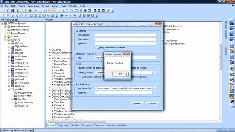Image resolution: width=235 pixels, height=132 pixels.
Task: Click the Paste clipboard icon
Action: click(26, 11)
